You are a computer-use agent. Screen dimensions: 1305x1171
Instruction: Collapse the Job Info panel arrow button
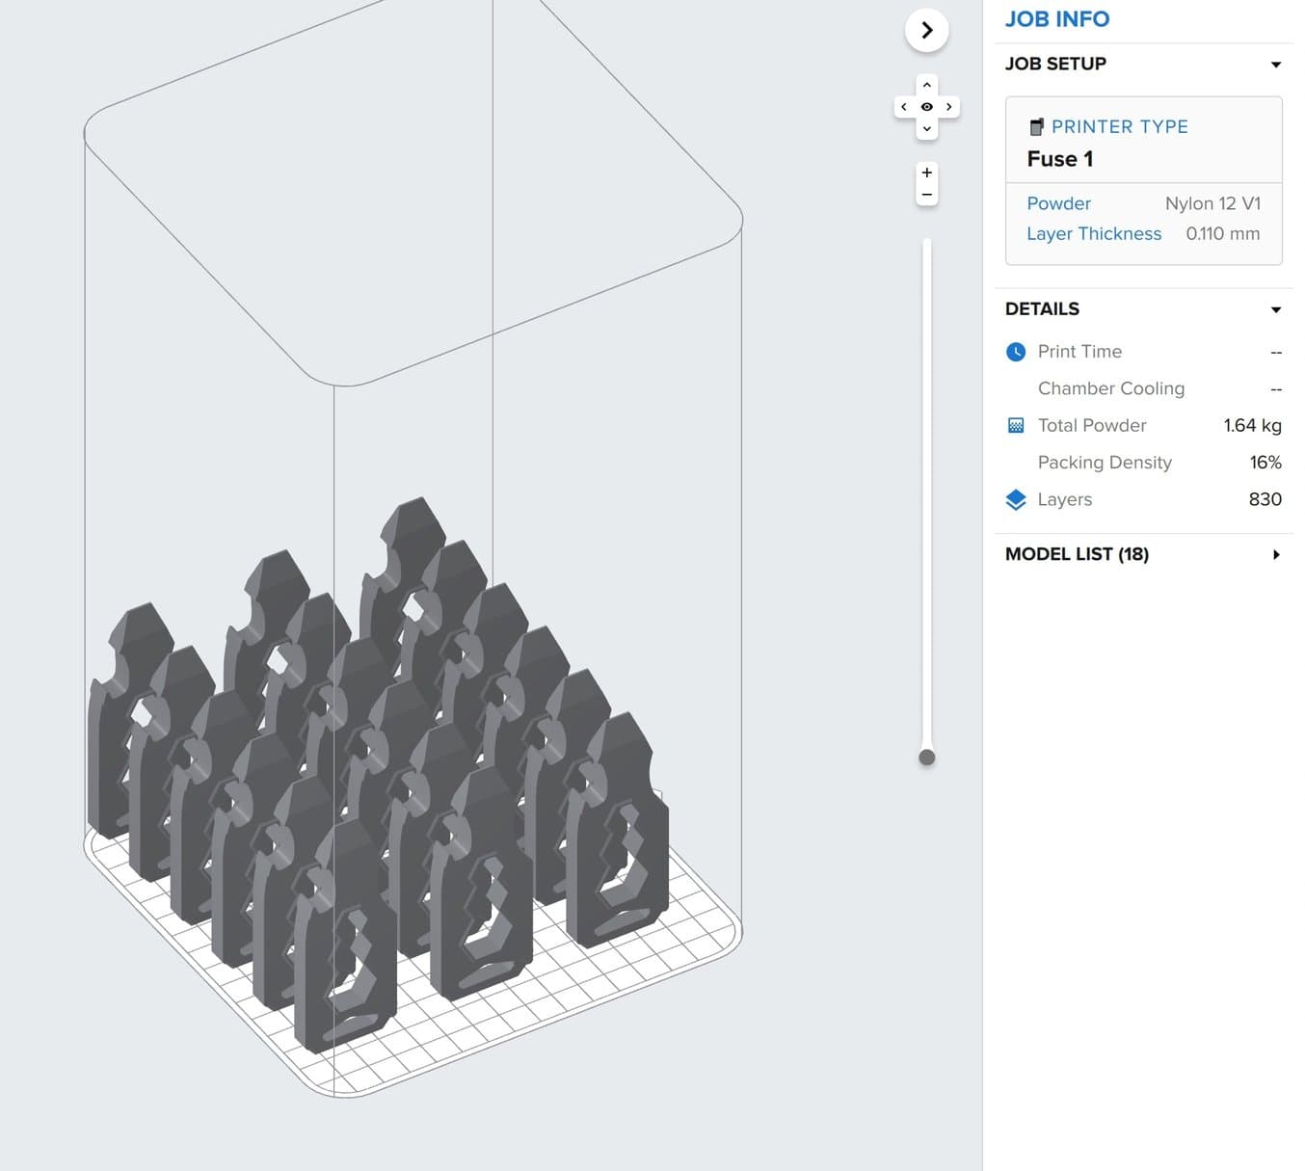click(926, 31)
